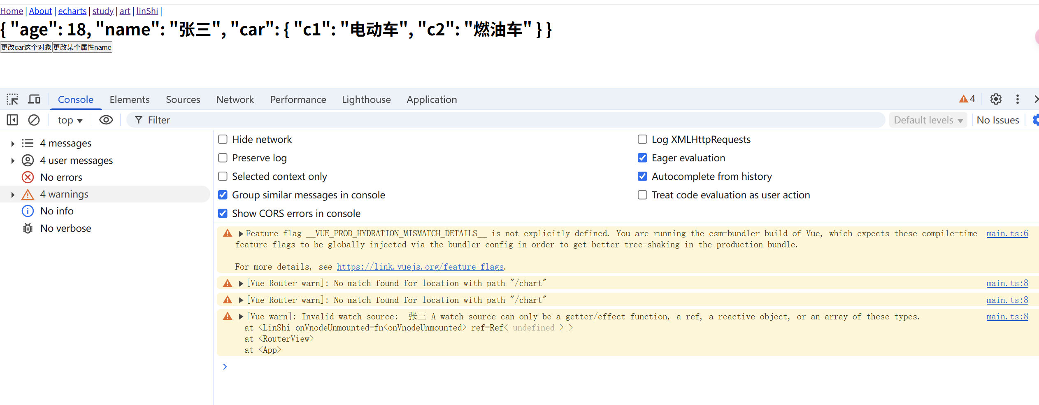Image resolution: width=1039 pixels, height=405 pixels.
Task: Open the top context dropdown
Action: 70,120
